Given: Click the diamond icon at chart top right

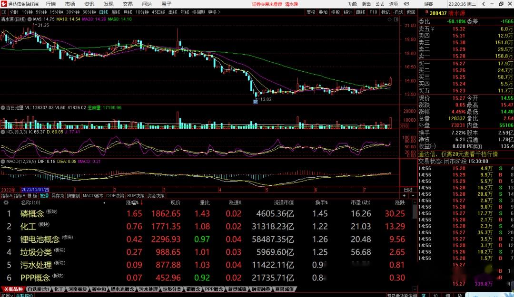Looking at the screenshot, I should click(389, 19).
